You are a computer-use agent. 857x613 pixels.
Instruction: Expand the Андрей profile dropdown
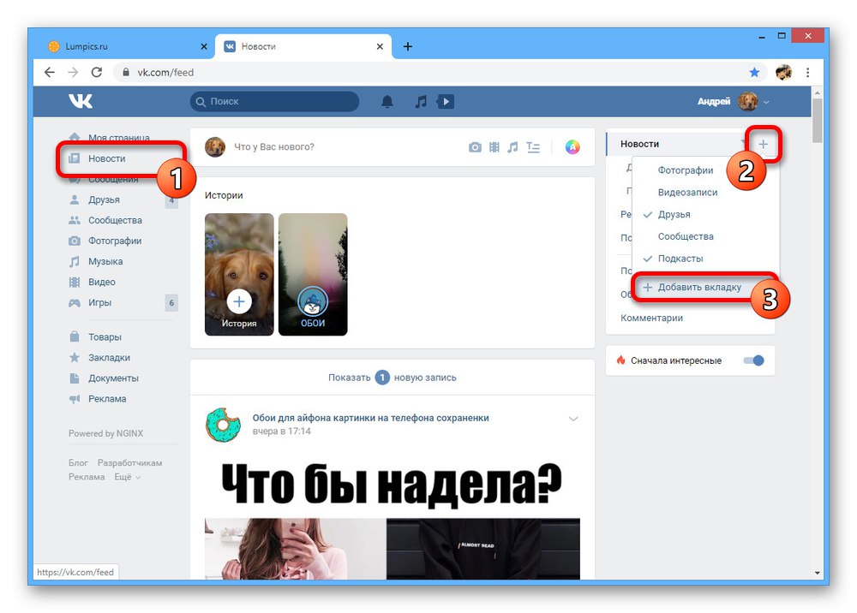pos(765,100)
